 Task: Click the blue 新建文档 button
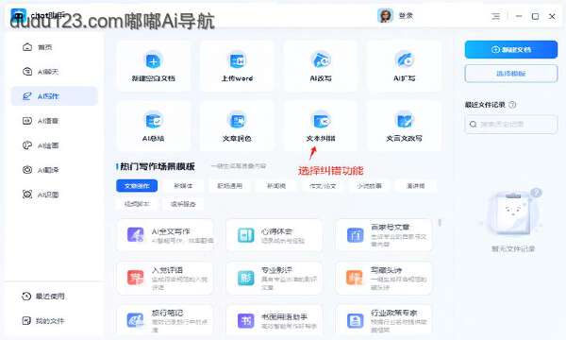(x=511, y=49)
